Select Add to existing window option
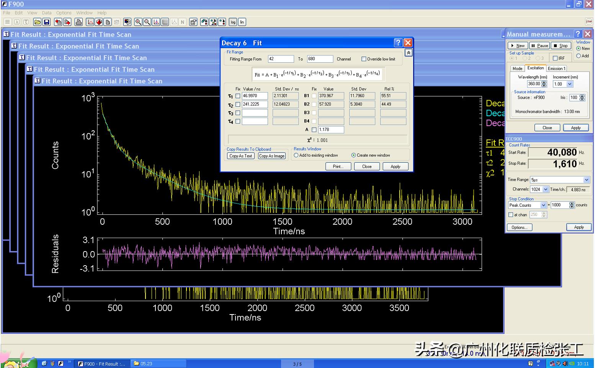The width and height of the screenshot is (595, 368). 296,155
